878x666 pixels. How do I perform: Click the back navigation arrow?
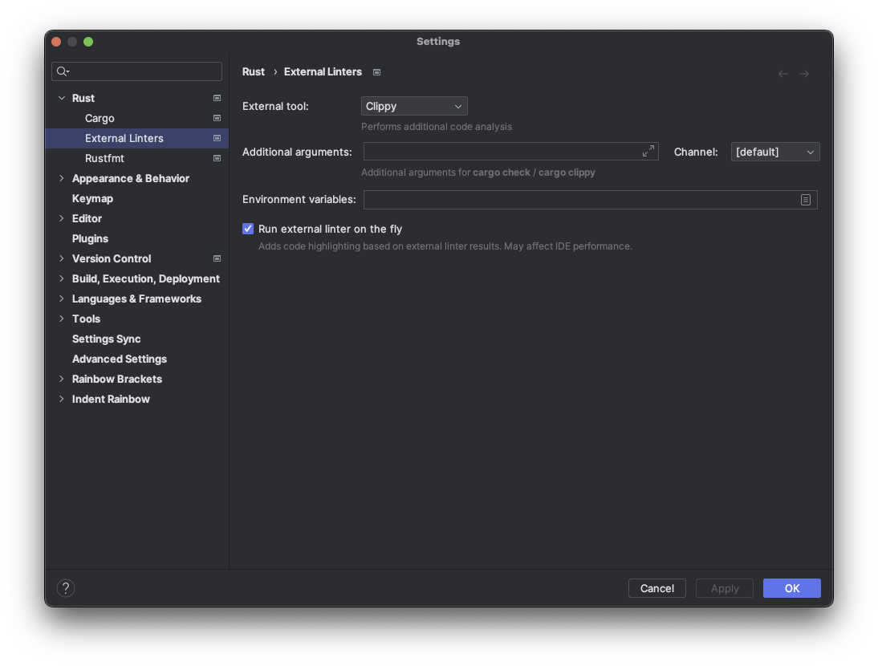click(783, 74)
